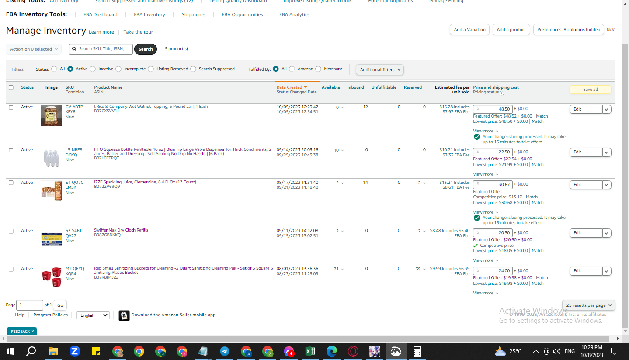The width and height of the screenshot is (629, 360).
Task: Select the Listing Removed status filter
Action: coord(151,69)
